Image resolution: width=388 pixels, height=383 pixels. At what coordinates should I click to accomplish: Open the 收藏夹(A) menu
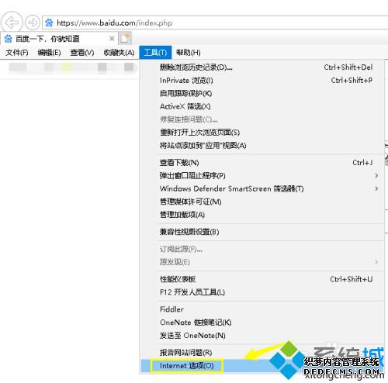pyautogui.click(x=119, y=53)
